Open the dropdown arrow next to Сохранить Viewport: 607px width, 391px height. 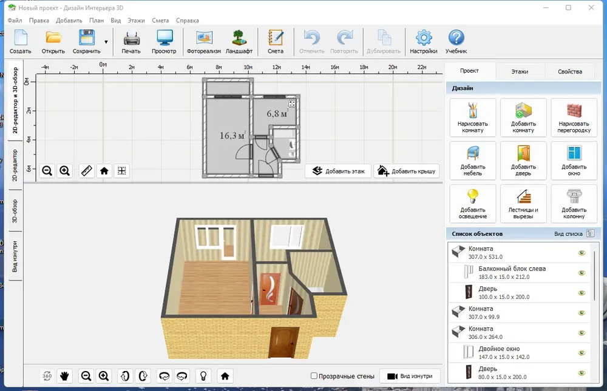[106, 42]
